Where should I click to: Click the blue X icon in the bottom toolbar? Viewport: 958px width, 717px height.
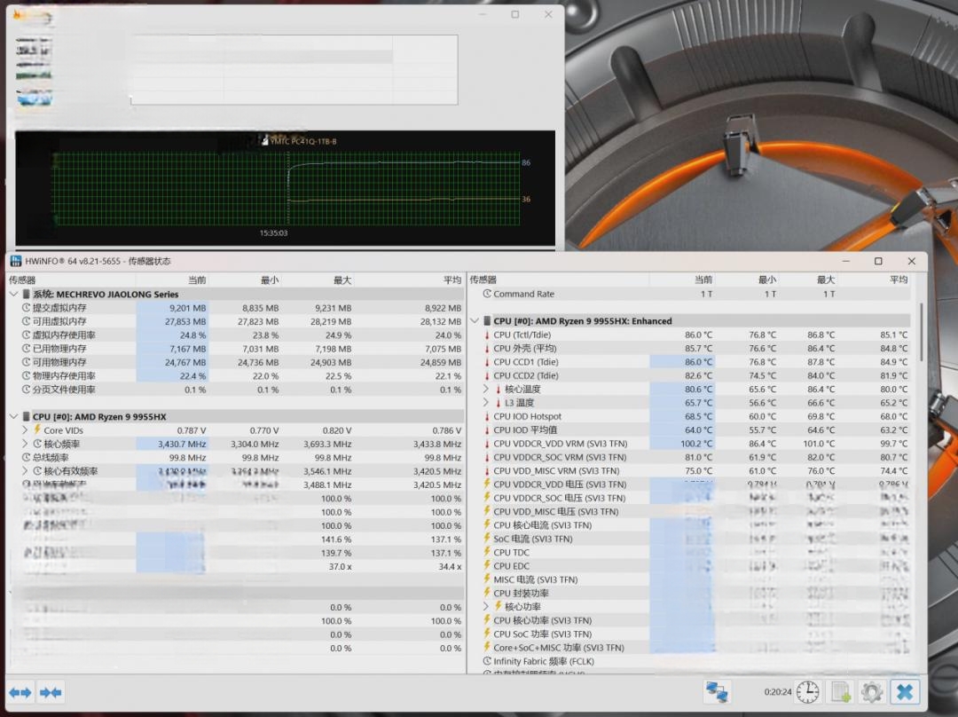905,692
